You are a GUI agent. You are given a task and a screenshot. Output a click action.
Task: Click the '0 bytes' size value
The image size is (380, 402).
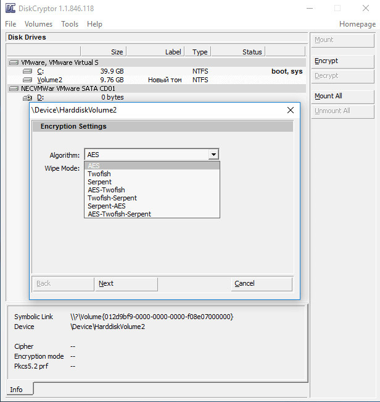(112, 98)
